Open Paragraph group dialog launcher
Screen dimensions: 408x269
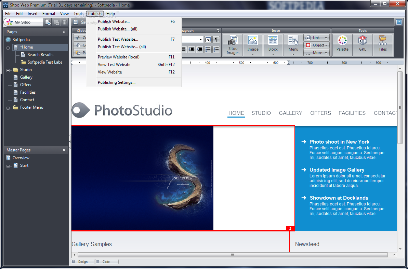click(x=218, y=31)
